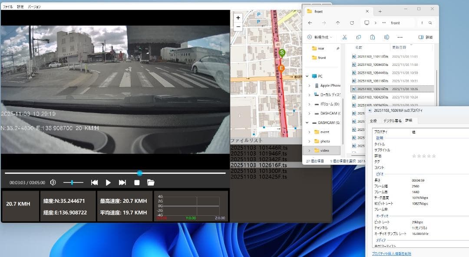Zoom in on the map
Image resolution: width=469 pixels, height=257 pixels.
(x=238, y=18)
